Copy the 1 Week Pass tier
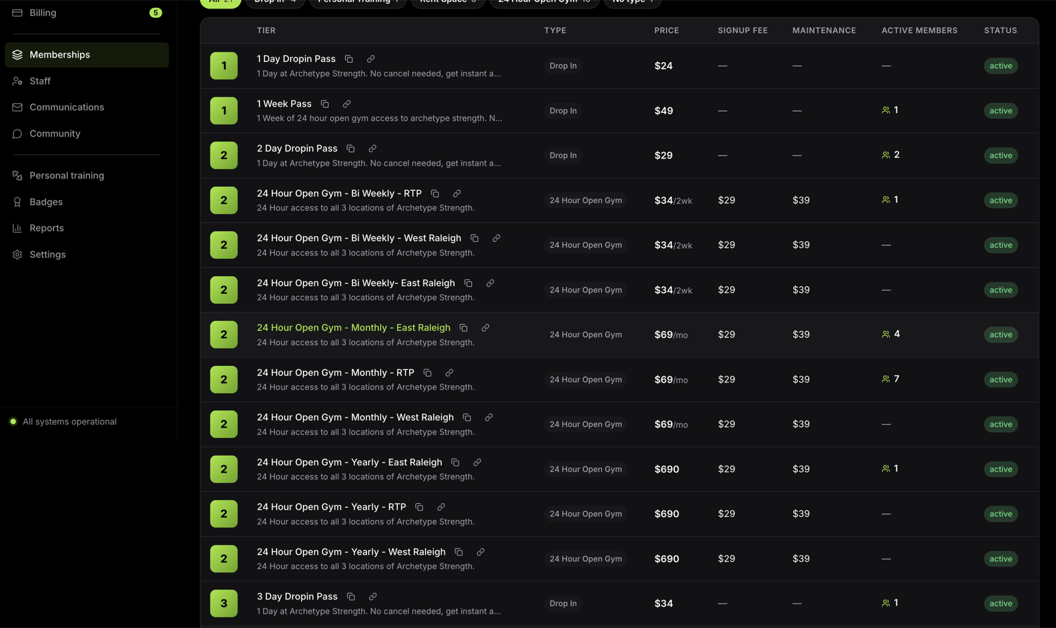Image resolution: width=1056 pixels, height=628 pixels. pyautogui.click(x=325, y=104)
